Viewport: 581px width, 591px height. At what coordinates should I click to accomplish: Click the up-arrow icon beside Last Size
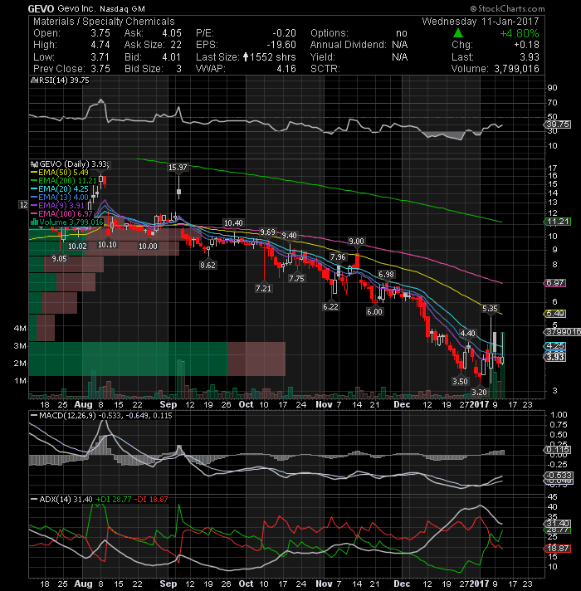point(246,57)
